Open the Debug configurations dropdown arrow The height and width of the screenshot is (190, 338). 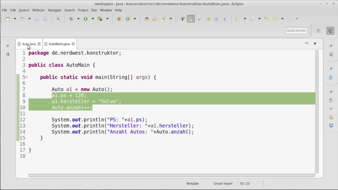[x=78, y=19]
